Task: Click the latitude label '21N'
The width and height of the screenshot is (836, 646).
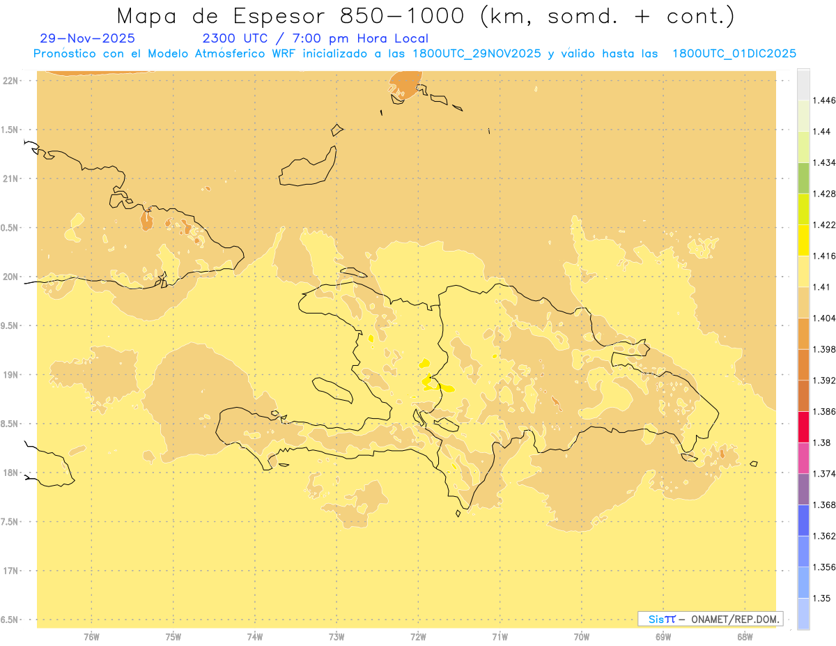Action: 12,178
